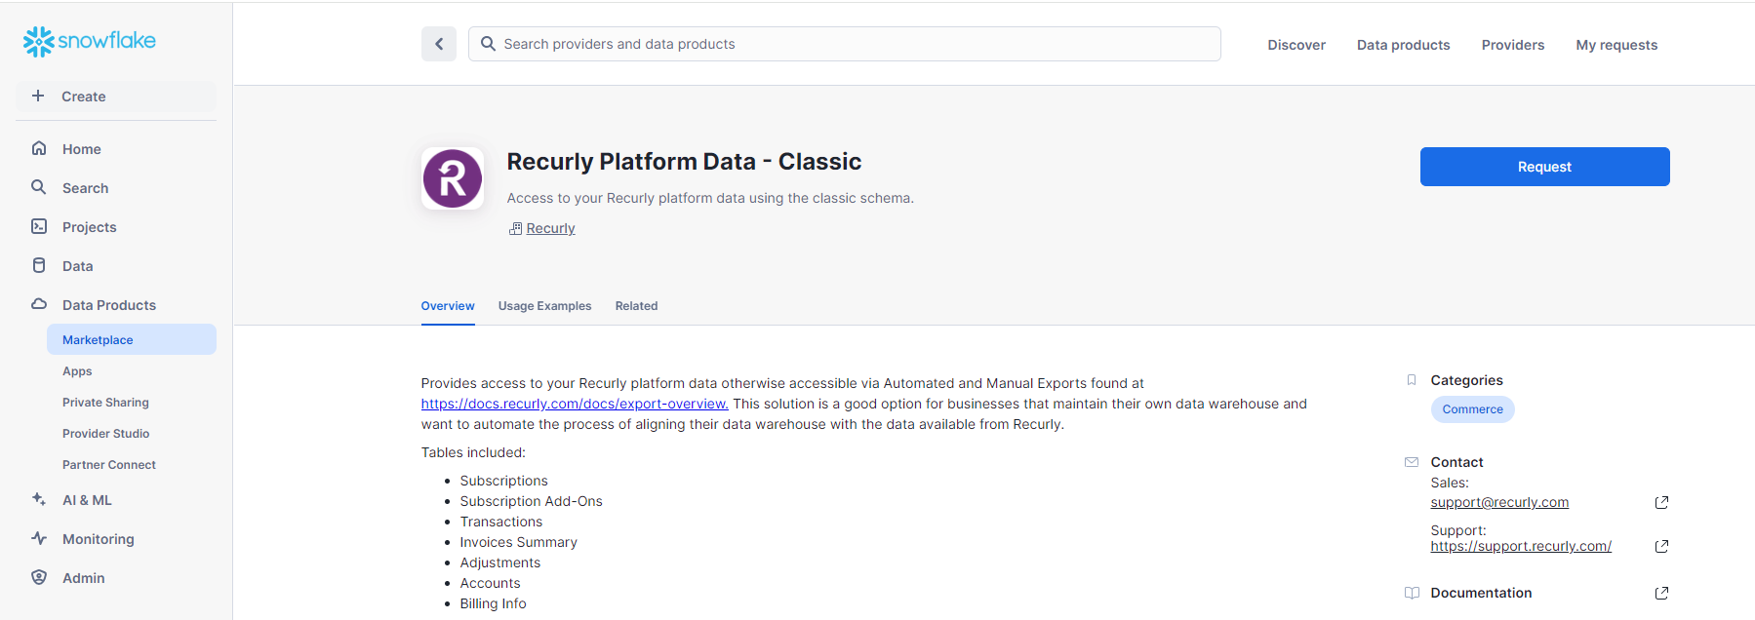Click the Categories bookmark icon
Screen dimensions: 1755x620
point(1412,380)
